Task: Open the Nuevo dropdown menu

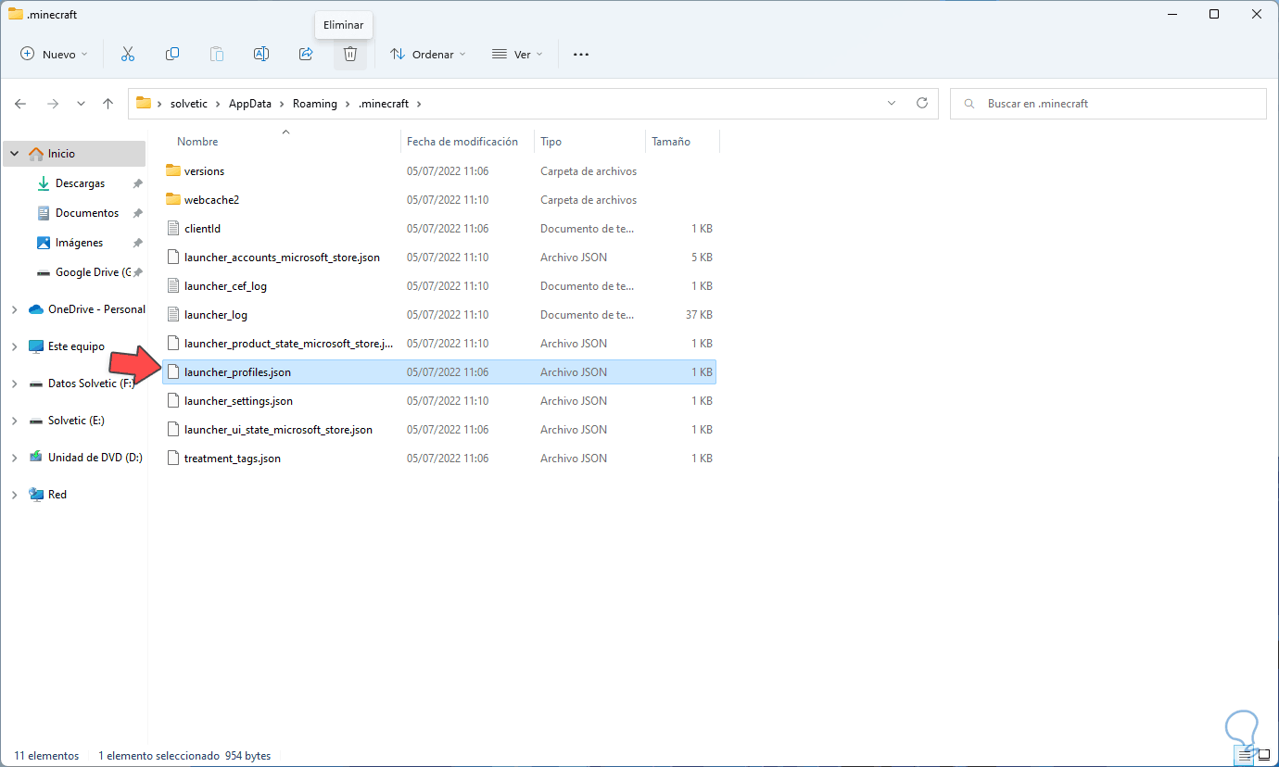Action: 55,55
